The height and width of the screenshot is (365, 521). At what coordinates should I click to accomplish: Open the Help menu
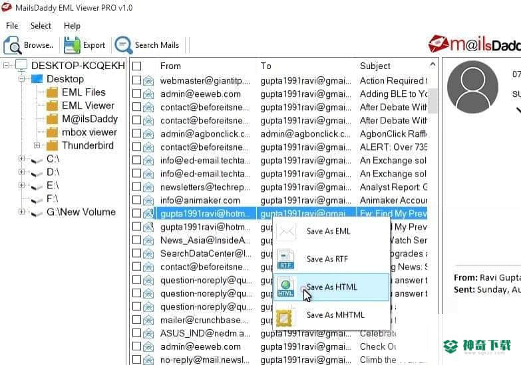click(72, 25)
